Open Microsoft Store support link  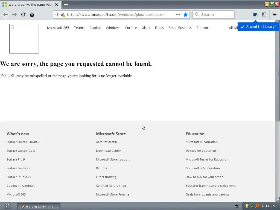pyautogui.click(x=113, y=159)
